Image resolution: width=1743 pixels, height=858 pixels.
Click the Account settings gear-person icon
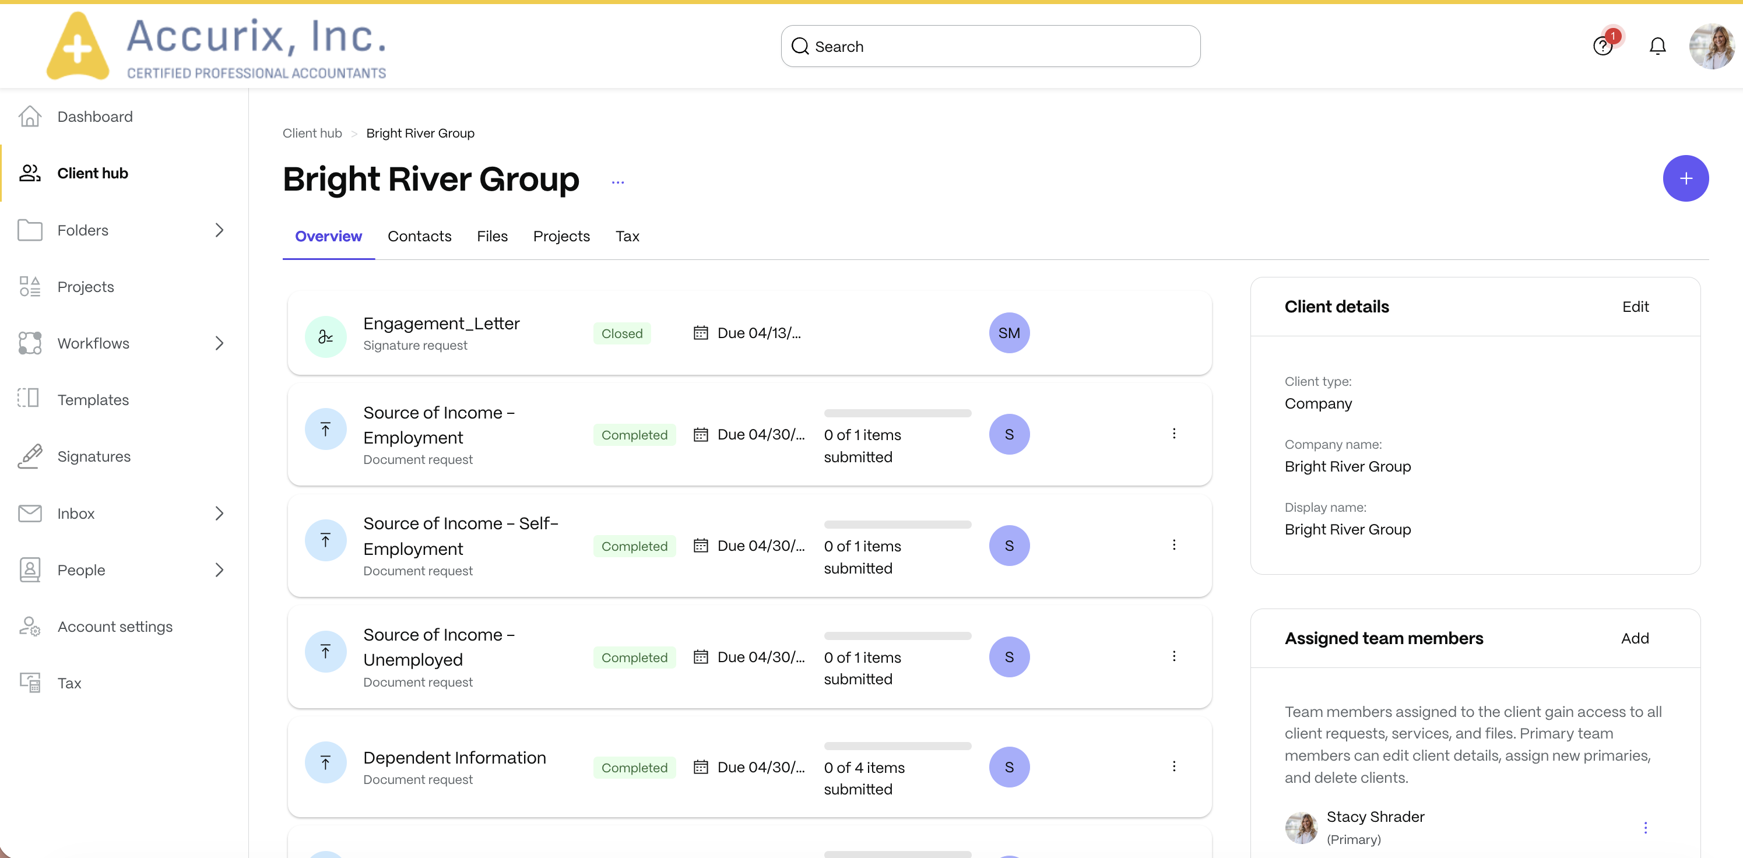pyautogui.click(x=30, y=626)
